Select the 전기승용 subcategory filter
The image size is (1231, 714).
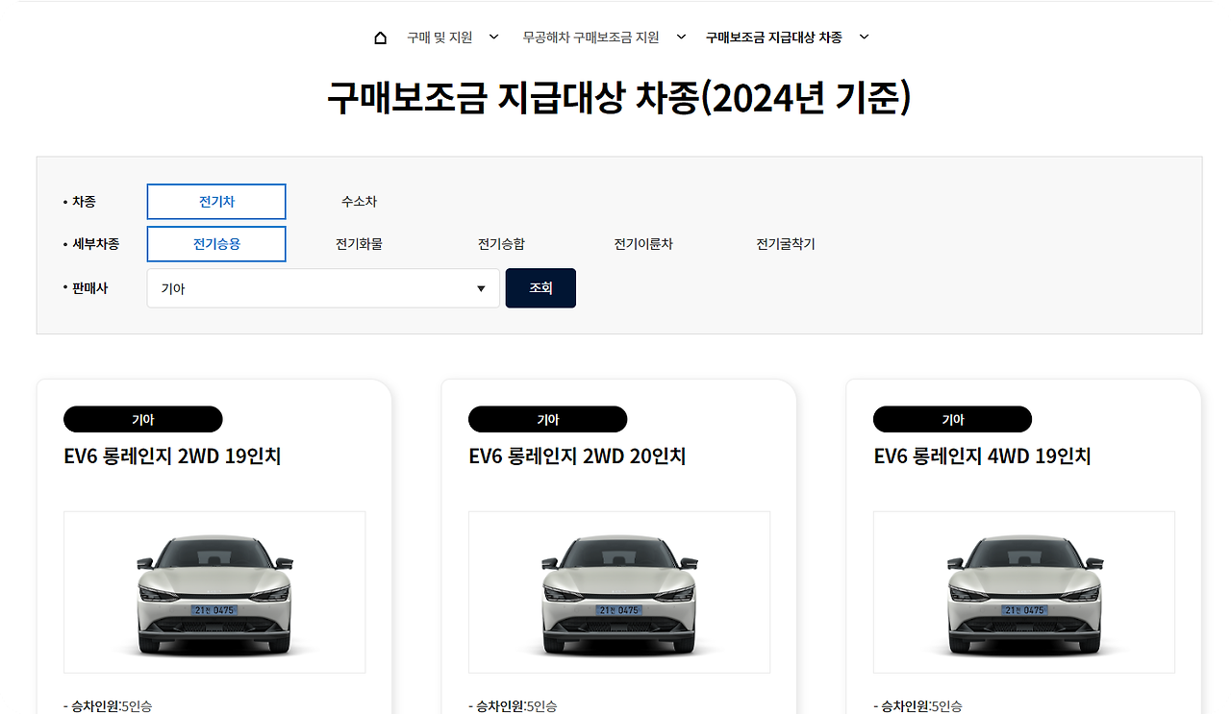(215, 244)
